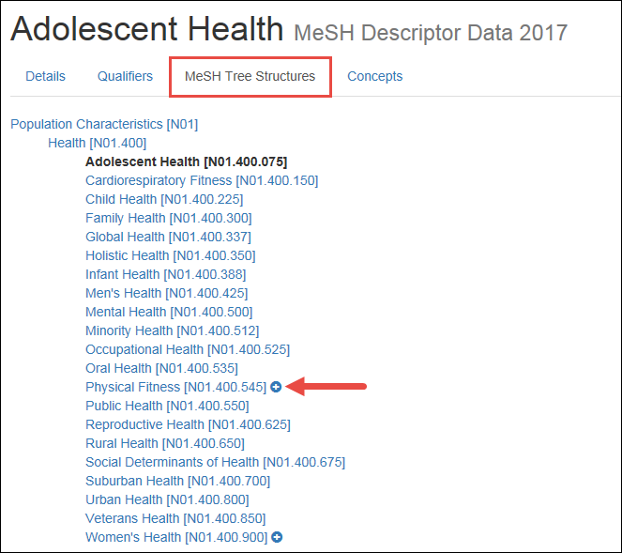Open the Details tab

click(45, 76)
